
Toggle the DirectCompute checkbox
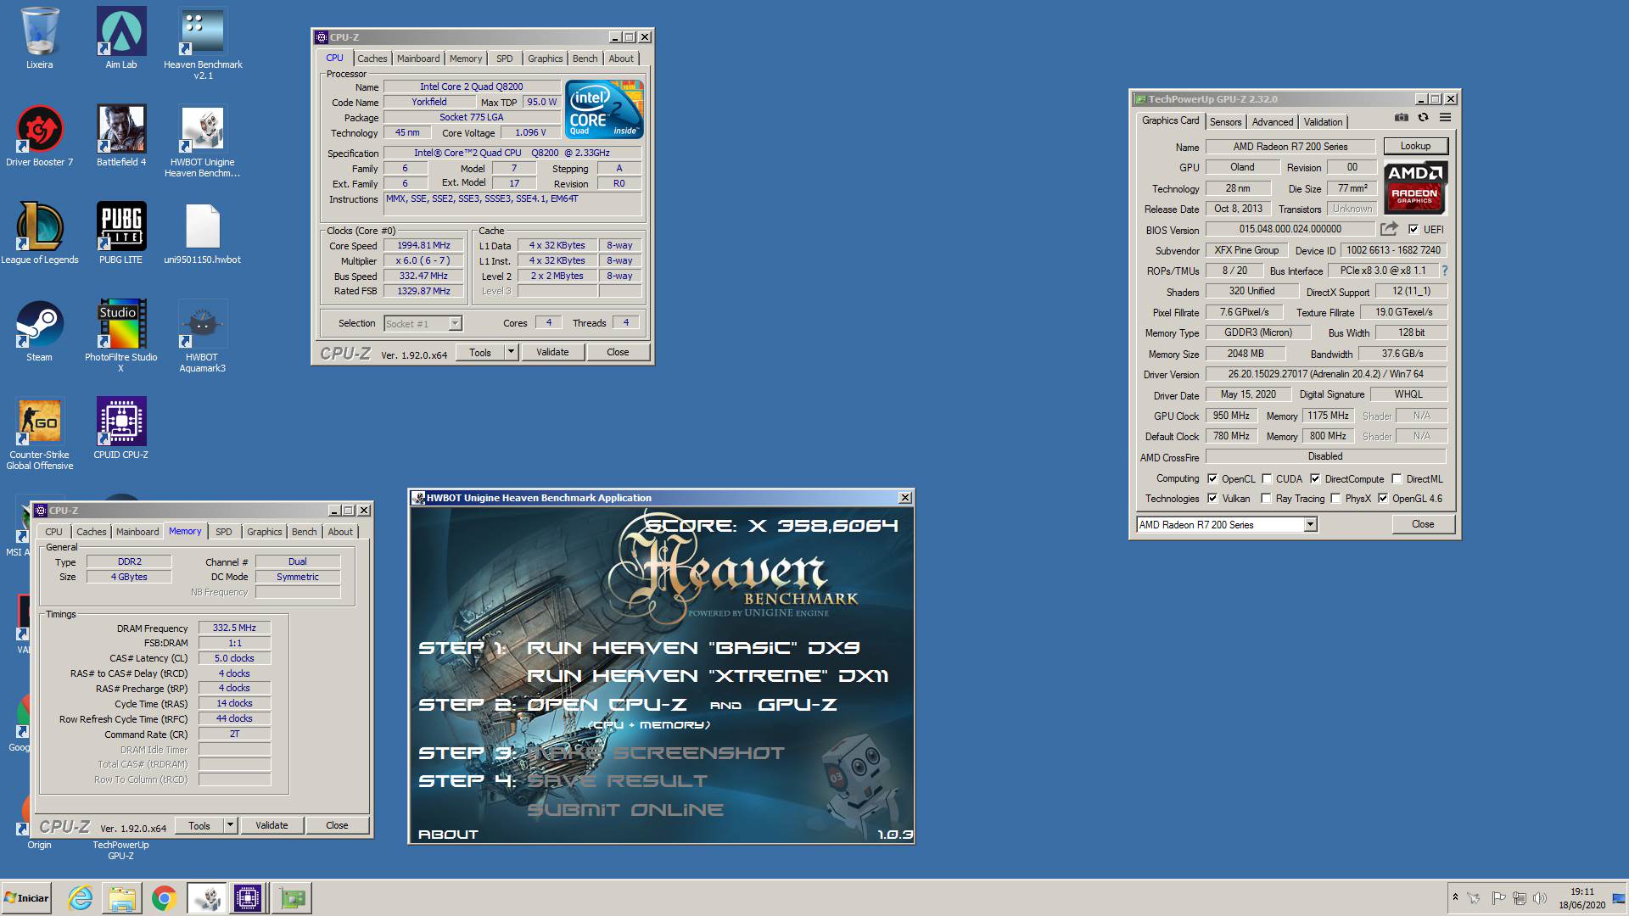point(1315,478)
